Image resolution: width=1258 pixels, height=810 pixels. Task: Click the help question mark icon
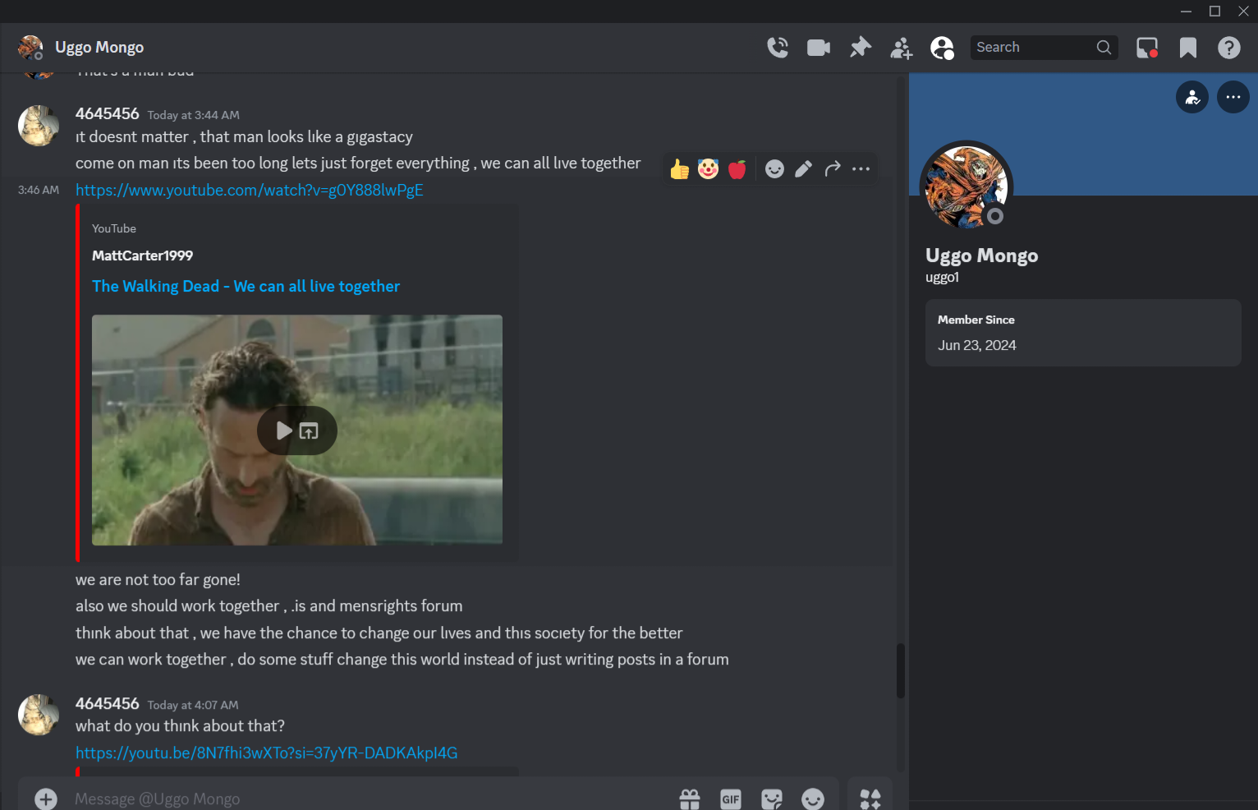(x=1228, y=48)
